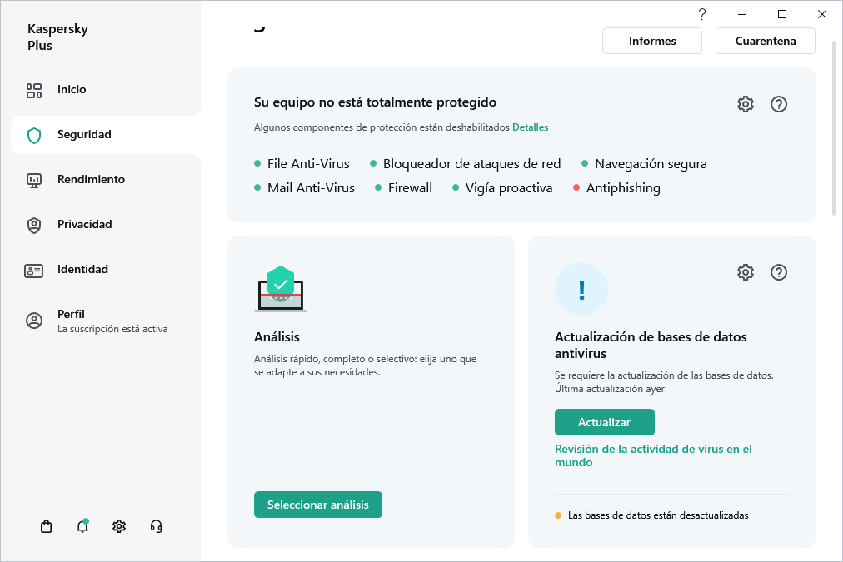This screenshot has height=562, width=843.
Task: Open help for database update card
Action: [x=779, y=272]
